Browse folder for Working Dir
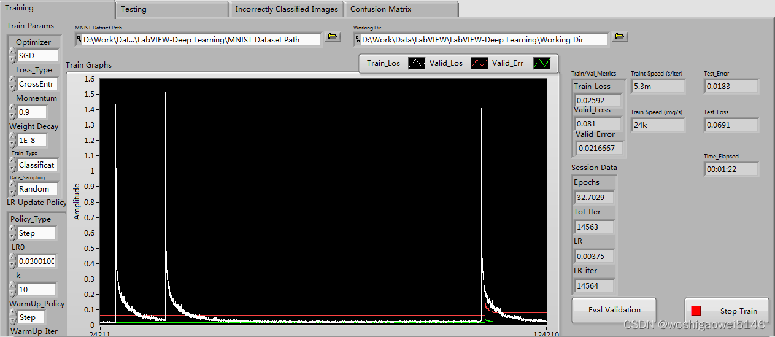Screen dimensions: 775x337 click(620, 37)
